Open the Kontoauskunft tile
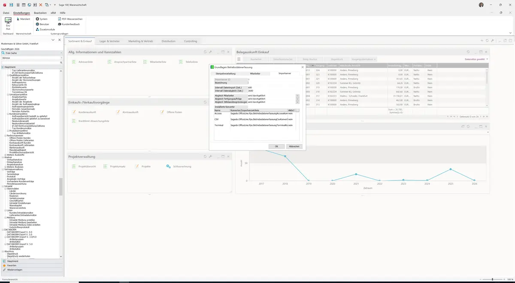The image size is (515, 283). click(127, 112)
